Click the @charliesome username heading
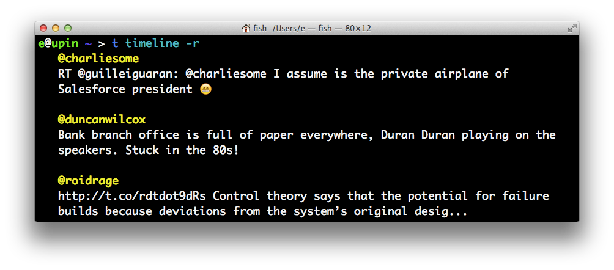Screen dimensions: 614x270 tap(98, 59)
